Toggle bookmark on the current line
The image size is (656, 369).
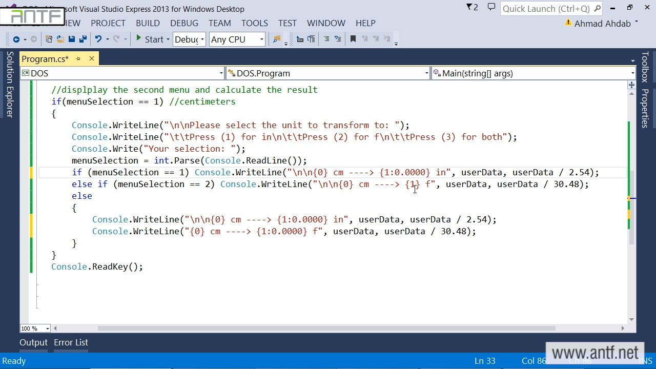coord(353,39)
